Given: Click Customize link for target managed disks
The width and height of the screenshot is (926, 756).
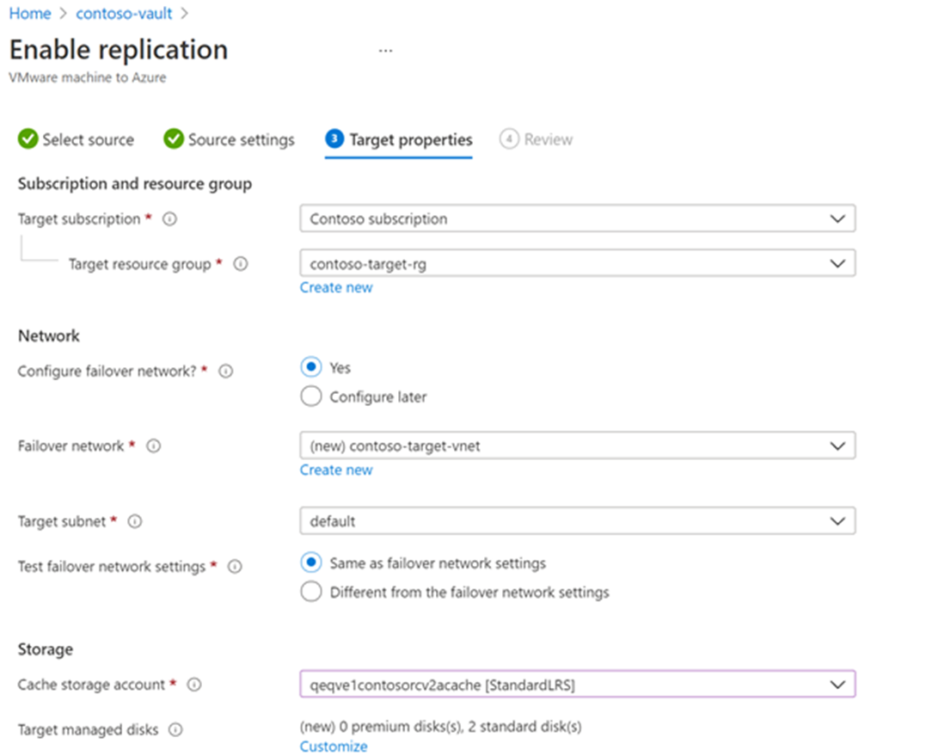Looking at the screenshot, I should pyautogui.click(x=334, y=747).
